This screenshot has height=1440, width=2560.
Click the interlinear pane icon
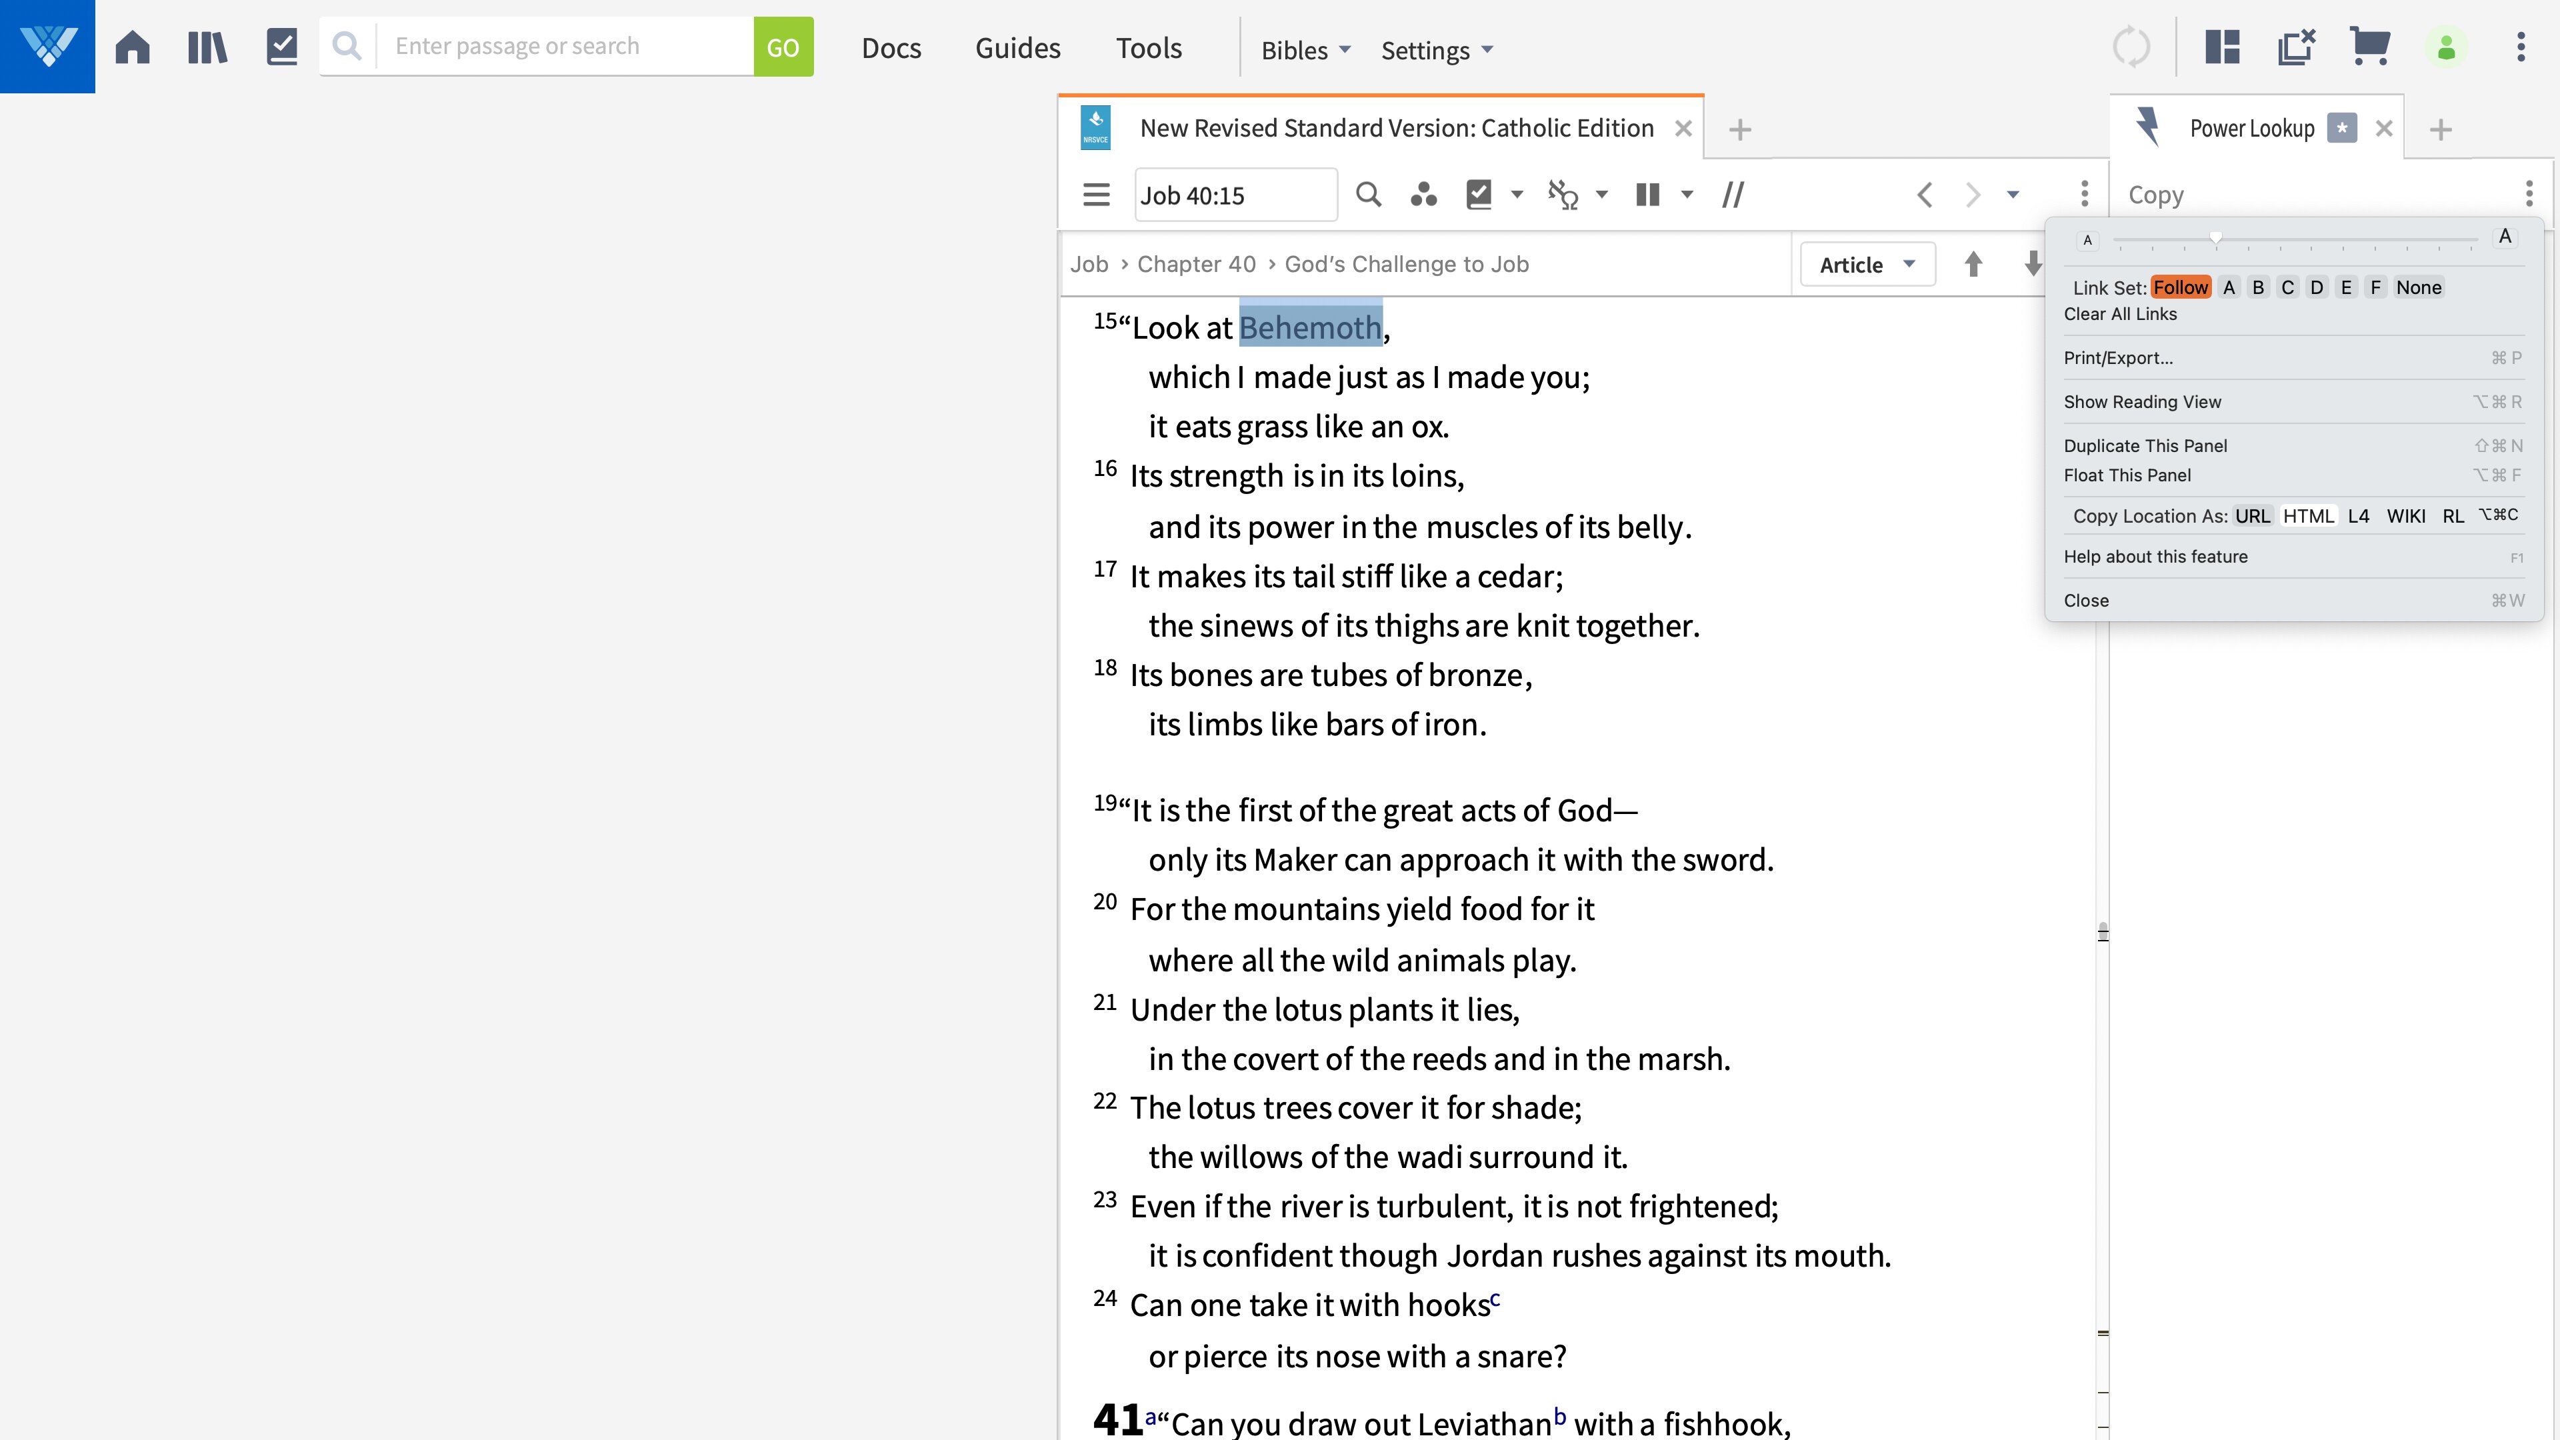[1563, 194]
